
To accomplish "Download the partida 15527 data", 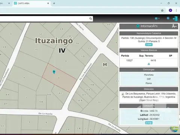I will (x=149, y=64).
